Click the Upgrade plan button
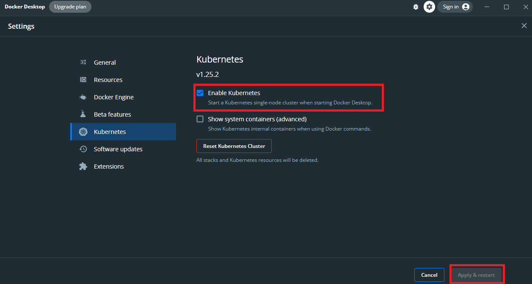 tap(70, 7)
